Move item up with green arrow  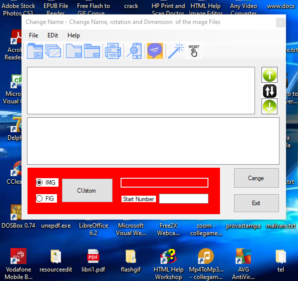click(269, 75)
